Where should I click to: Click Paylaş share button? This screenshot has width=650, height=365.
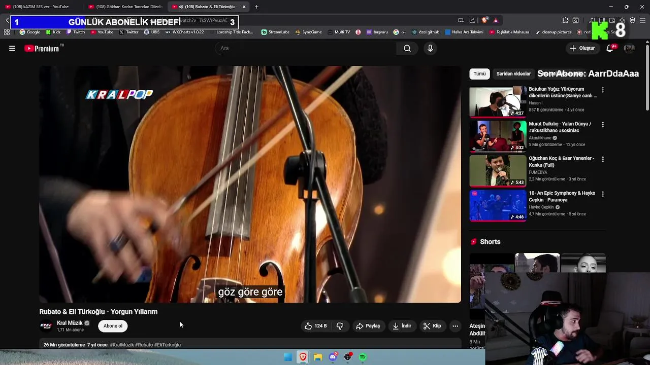point(368,326)
